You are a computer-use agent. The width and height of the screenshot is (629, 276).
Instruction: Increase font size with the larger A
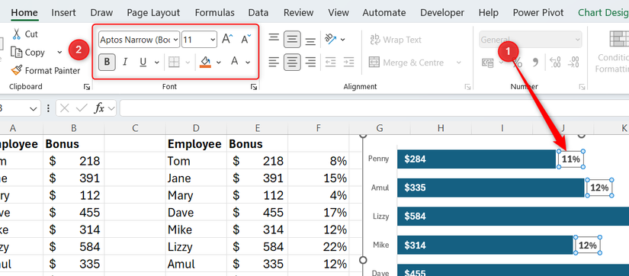[227, 40]
